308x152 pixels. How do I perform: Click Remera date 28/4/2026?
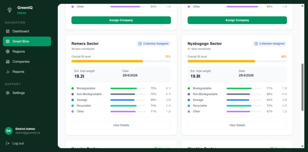(x=130, y=75)
